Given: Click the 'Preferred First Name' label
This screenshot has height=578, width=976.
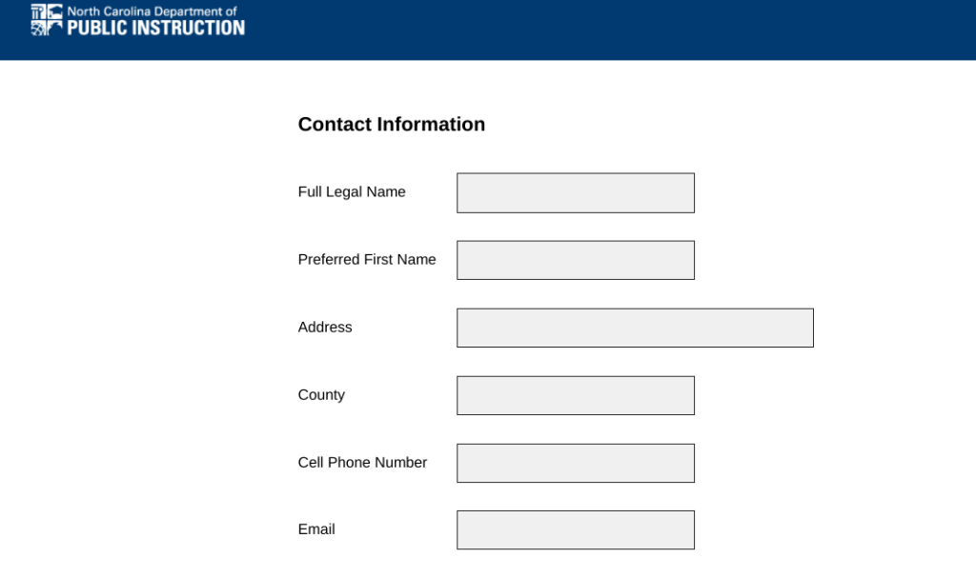Looking at the screenshot, I should (x=367, y=260).
